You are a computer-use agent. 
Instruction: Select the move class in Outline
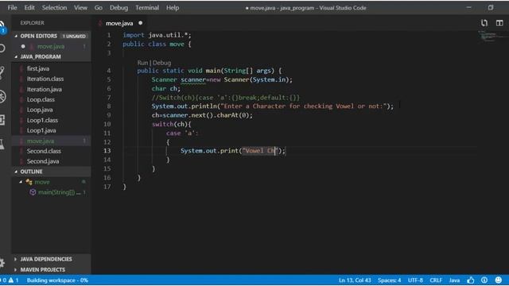[x=42, y=182]
